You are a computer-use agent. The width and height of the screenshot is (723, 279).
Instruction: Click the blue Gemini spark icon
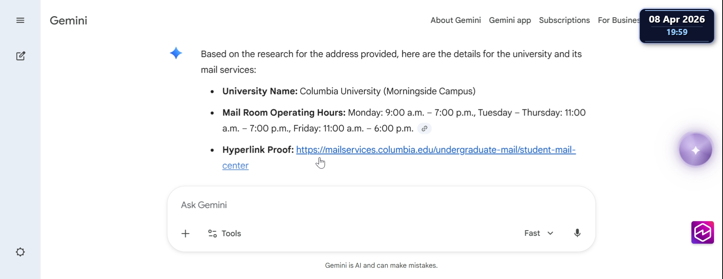pos(176,53)
